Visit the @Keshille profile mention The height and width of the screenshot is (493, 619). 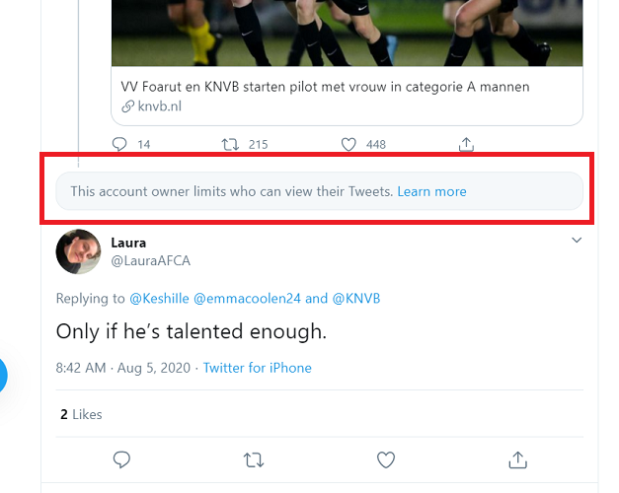click(160, 299)
